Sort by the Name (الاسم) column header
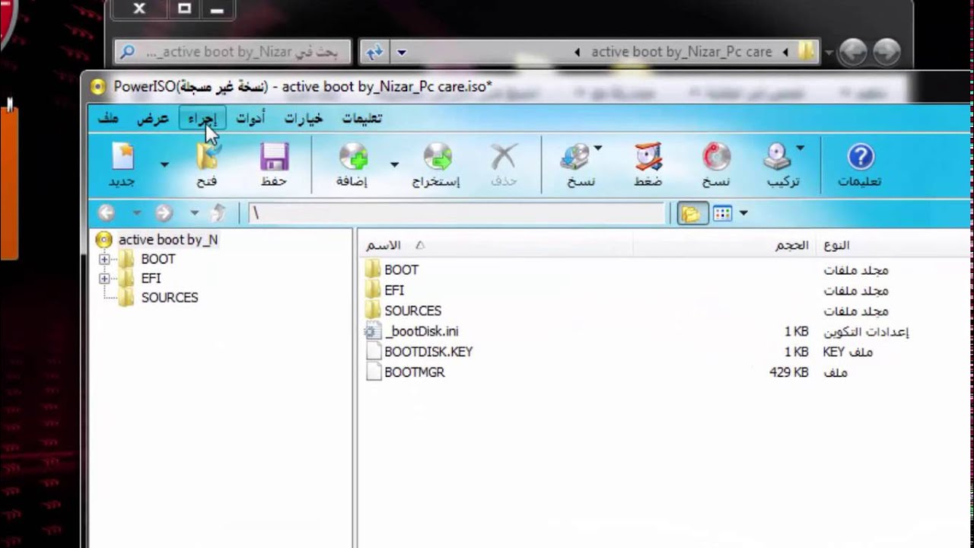This screenshot has width=974, height=548. (x=495, y=245)
